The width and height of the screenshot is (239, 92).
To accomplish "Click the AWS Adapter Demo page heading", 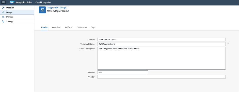I will [x=58, y=11].
